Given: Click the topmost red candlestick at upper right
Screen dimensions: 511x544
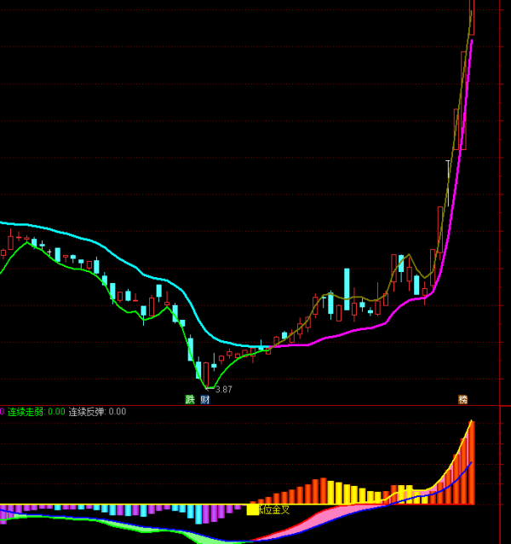Looking at the screenshot, I should click(x=471, y=17).
